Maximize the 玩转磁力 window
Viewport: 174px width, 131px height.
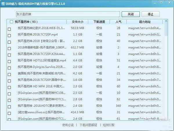coord(161,3)
